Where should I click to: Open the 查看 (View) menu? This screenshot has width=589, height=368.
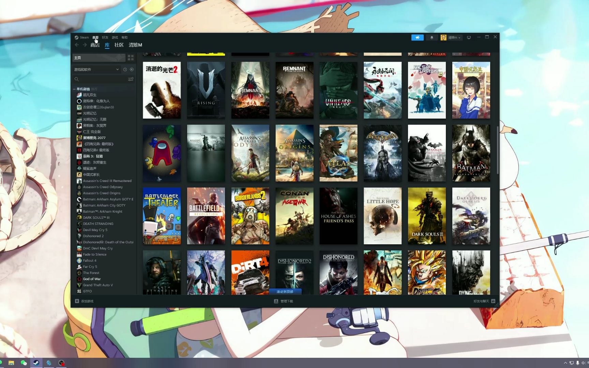tap(95, 37)
